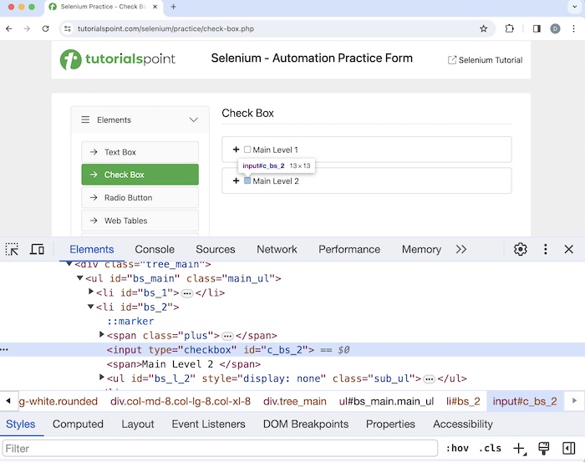Viewport: 585px width, 462px height.
Task: Tick the Main Level 2 checkbox
Action: pos(247,180)
